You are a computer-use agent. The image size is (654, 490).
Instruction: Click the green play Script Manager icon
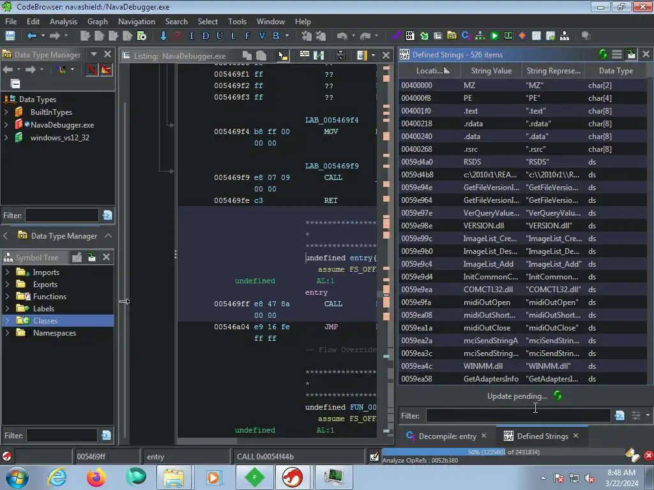pyautogui.click(x=494, y=36)
